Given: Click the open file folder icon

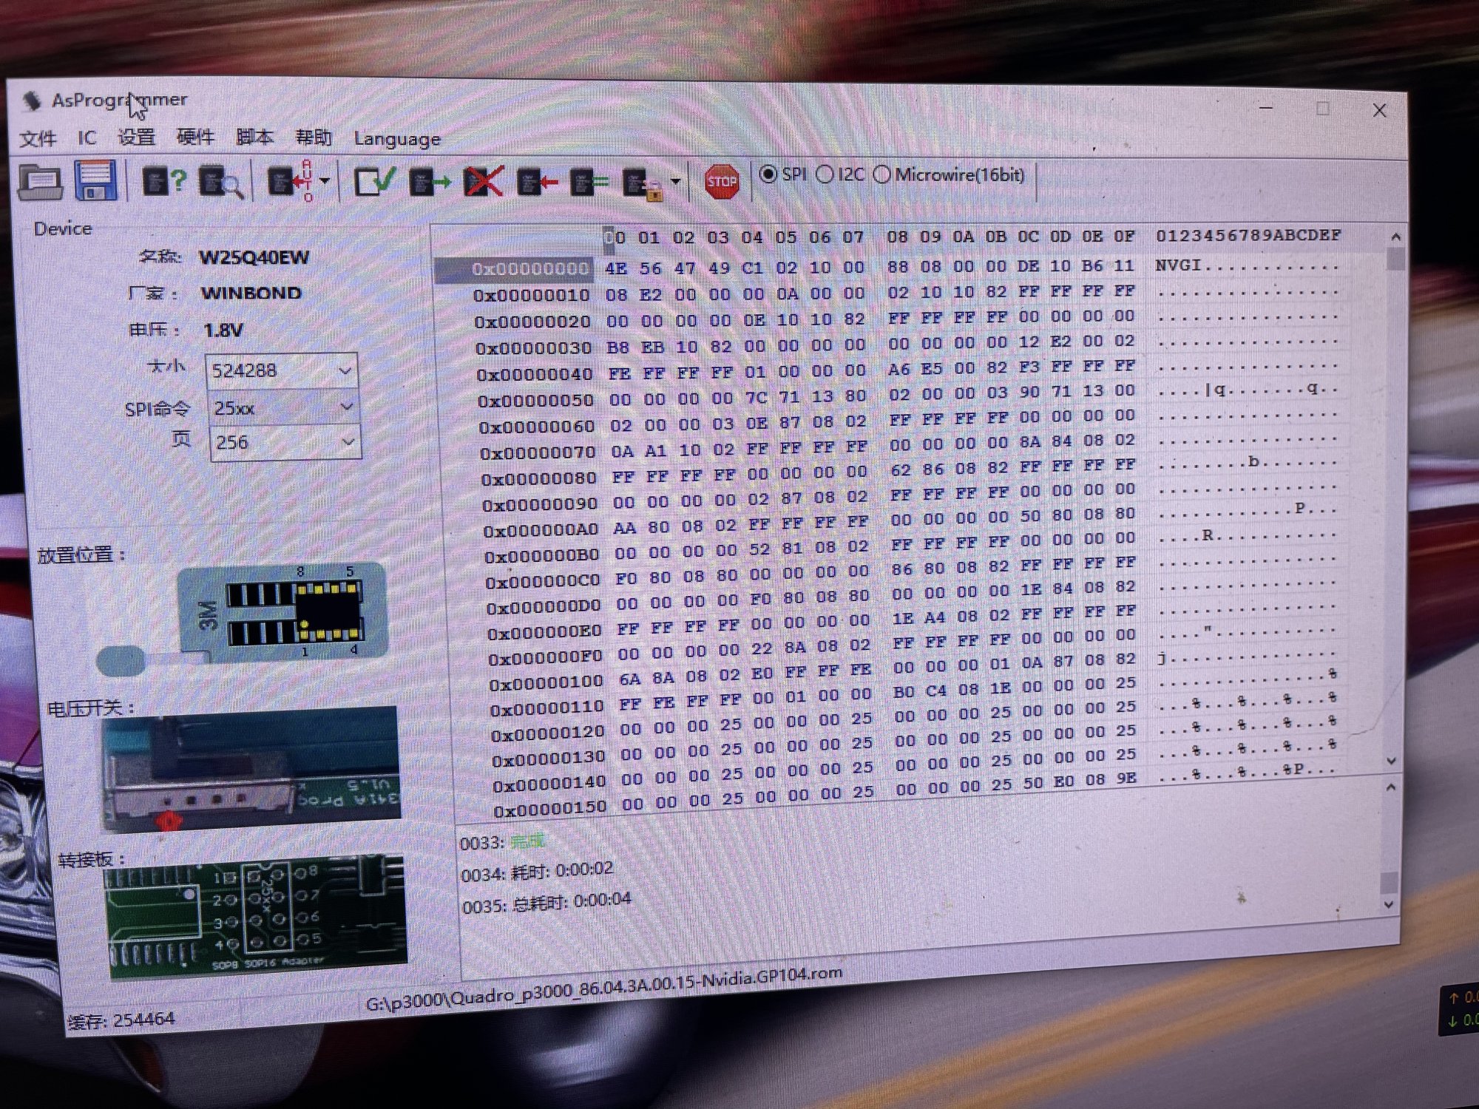Looking at the screenshot, I should coord(41,180).
